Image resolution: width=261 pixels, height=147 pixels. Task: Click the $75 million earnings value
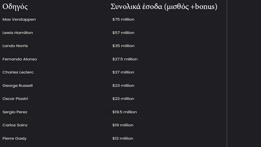point(123,19)
